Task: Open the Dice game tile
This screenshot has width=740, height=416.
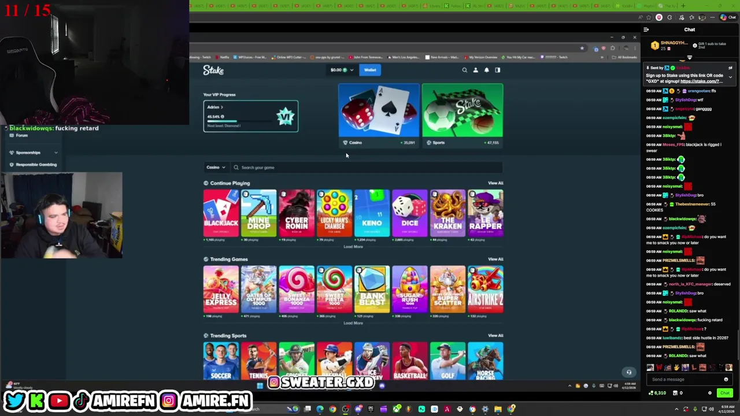Action: tap(410, 213)
